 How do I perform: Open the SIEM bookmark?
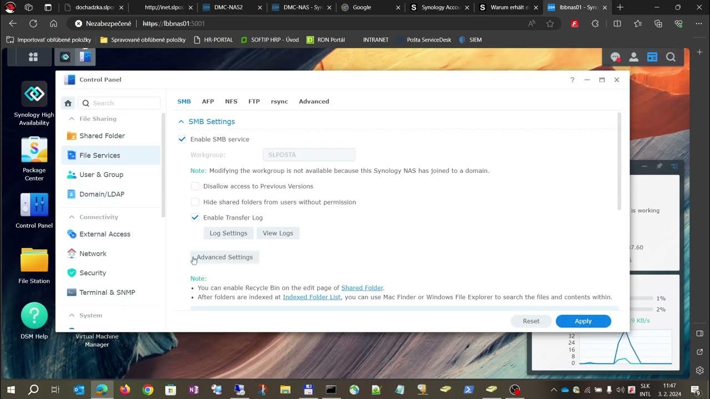point(470,40)
